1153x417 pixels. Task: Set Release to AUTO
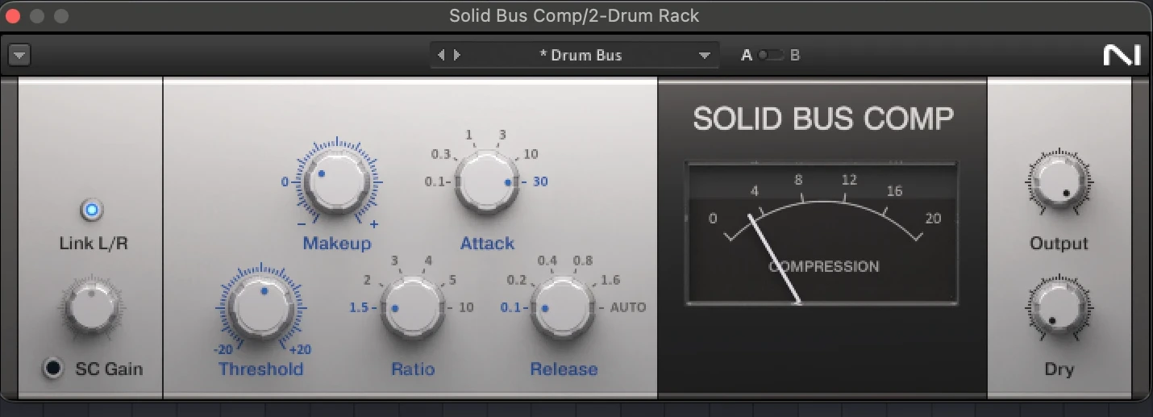[628, 307]
